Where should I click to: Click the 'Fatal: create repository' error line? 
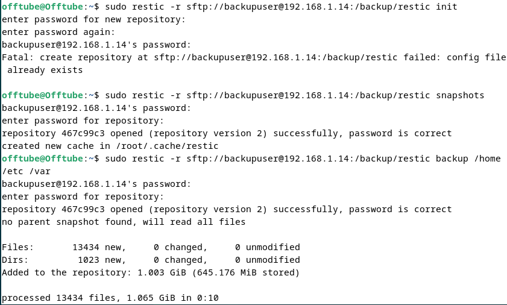254,58
